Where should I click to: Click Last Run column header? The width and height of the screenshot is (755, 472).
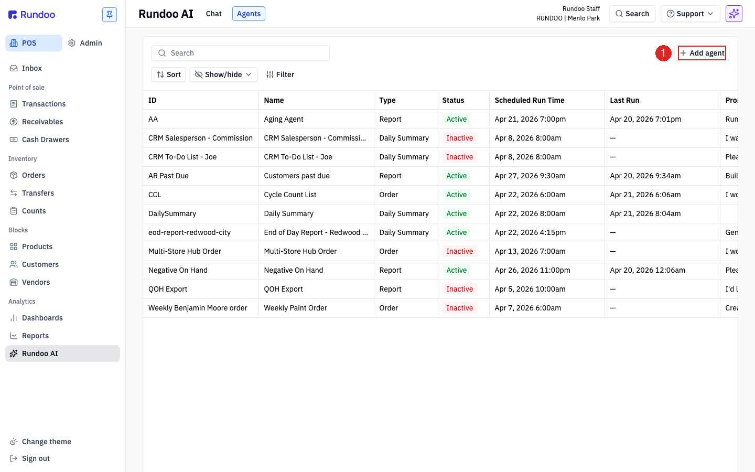click(x=662, y=100)
